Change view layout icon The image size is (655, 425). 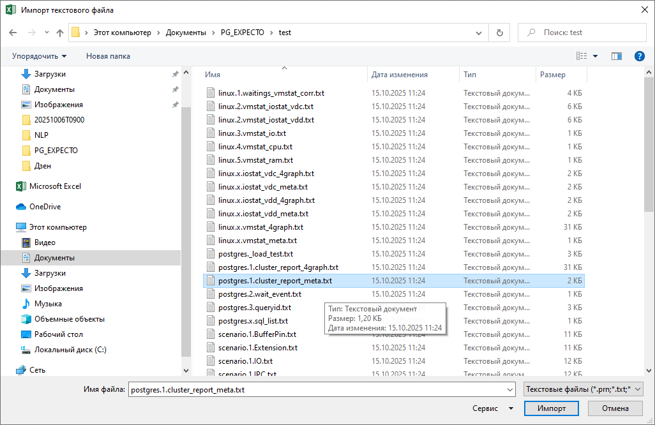click(x=582, y=56)
